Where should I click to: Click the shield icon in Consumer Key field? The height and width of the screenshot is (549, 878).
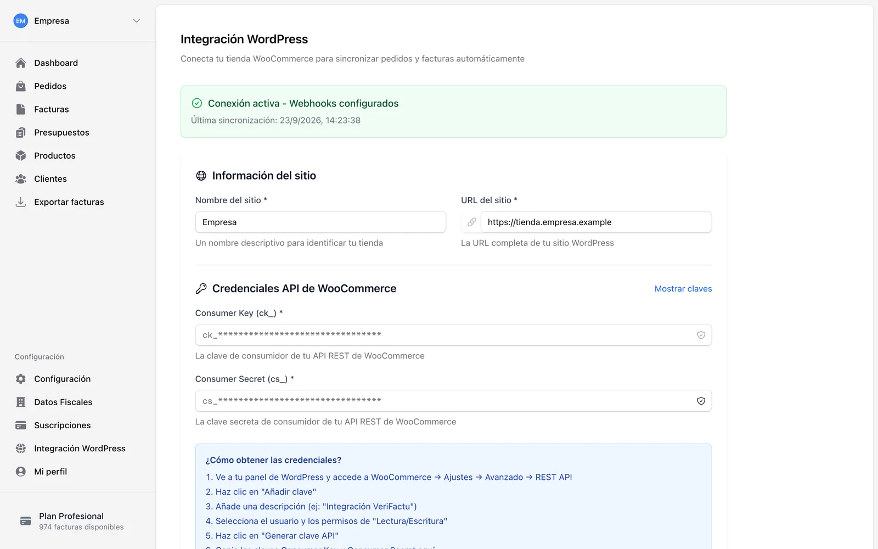click(701, 335)
